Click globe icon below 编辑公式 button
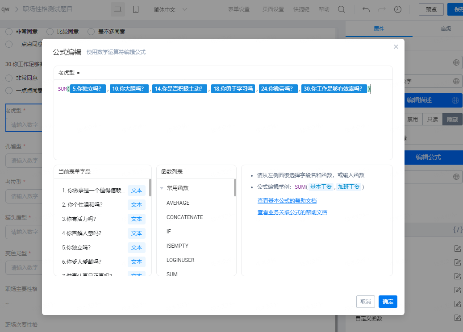This screenshot has width=463, height=332. point(456,177)
